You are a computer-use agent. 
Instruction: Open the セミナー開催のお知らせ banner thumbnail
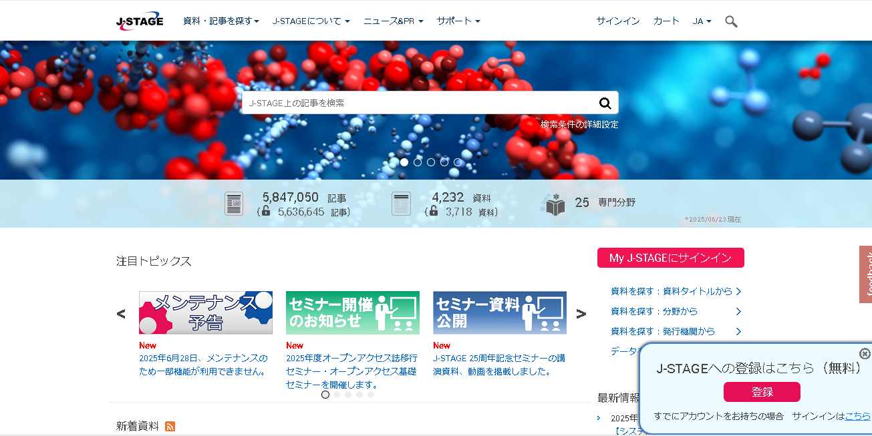click(x=353, y=312)
